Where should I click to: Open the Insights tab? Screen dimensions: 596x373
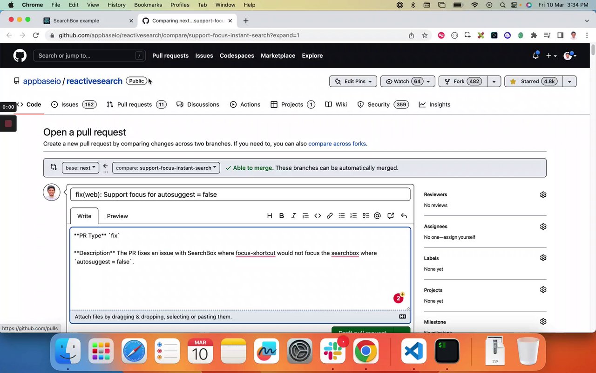(x=434, y=104)
